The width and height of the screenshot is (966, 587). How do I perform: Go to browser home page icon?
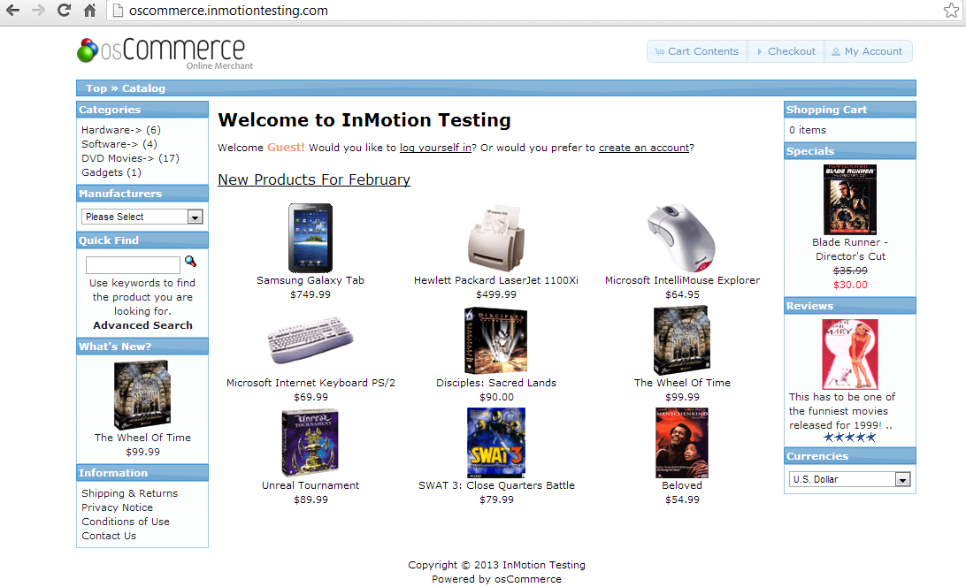(90, 11)
